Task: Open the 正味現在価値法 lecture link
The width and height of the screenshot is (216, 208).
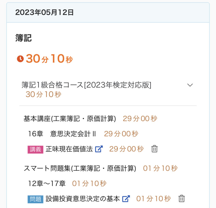Action: tap(69, 149)
